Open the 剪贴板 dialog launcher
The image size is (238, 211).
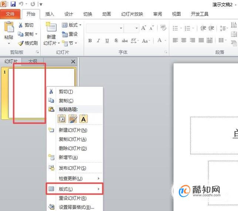tap(37, 52)
